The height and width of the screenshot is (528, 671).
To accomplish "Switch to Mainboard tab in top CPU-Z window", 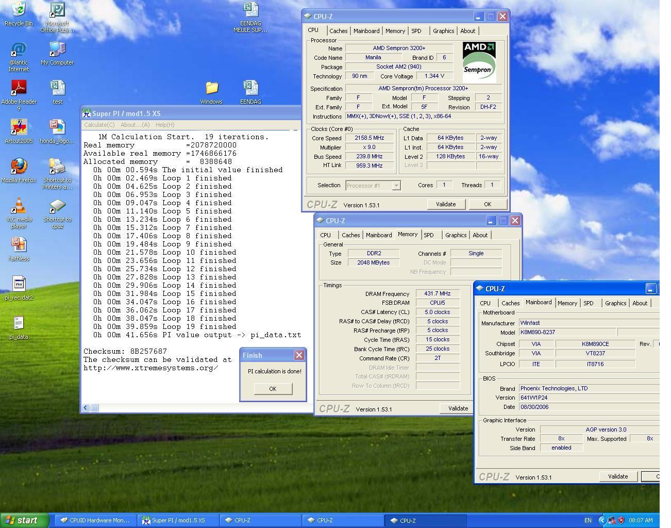I will coord(366,31).
